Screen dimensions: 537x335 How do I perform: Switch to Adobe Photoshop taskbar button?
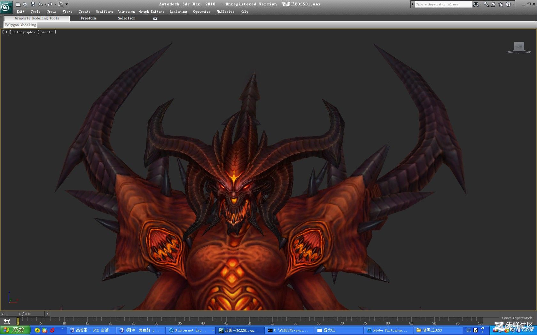(x=388, y=330)
